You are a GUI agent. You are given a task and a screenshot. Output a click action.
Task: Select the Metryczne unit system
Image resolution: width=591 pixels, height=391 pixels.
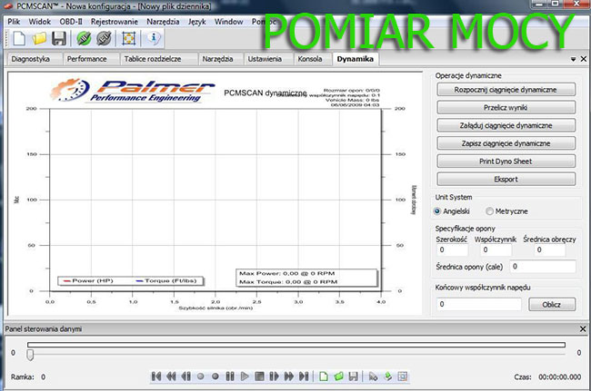(x=489, y=211)
